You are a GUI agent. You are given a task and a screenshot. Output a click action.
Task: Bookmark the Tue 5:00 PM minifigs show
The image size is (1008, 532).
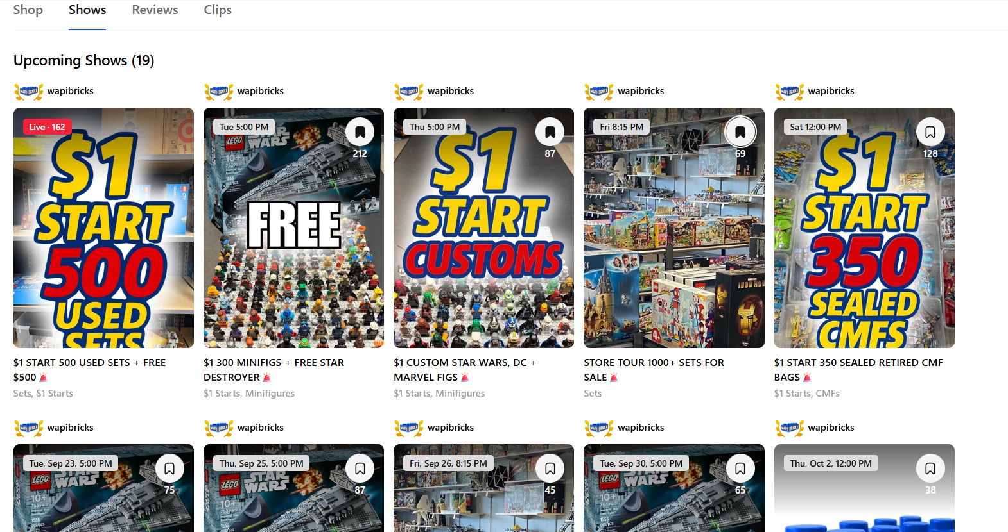[360, 132]
